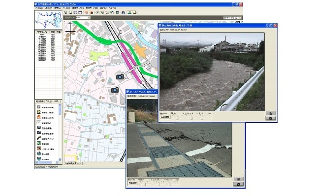Pick the brown picture icon in legend list
The image size is (315, 196).
pyautogui.click(x=39, y=148)
